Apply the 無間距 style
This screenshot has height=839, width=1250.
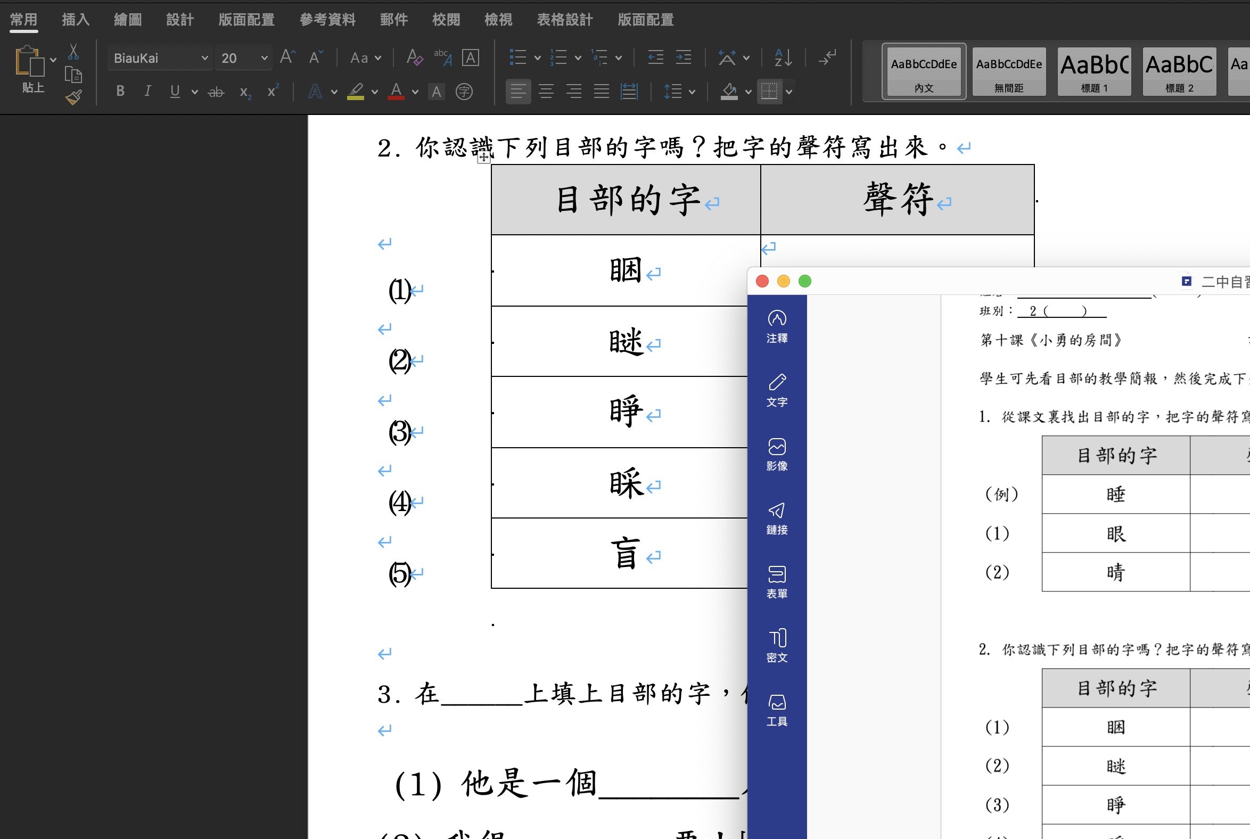click(x=1009, y=72)
